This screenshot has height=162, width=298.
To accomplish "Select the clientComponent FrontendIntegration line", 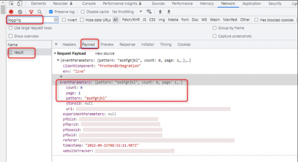I will point(102,66).
